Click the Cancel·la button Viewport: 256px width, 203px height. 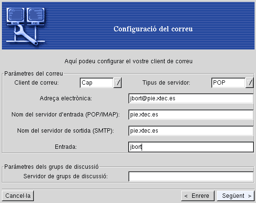[x=18, y=196]
